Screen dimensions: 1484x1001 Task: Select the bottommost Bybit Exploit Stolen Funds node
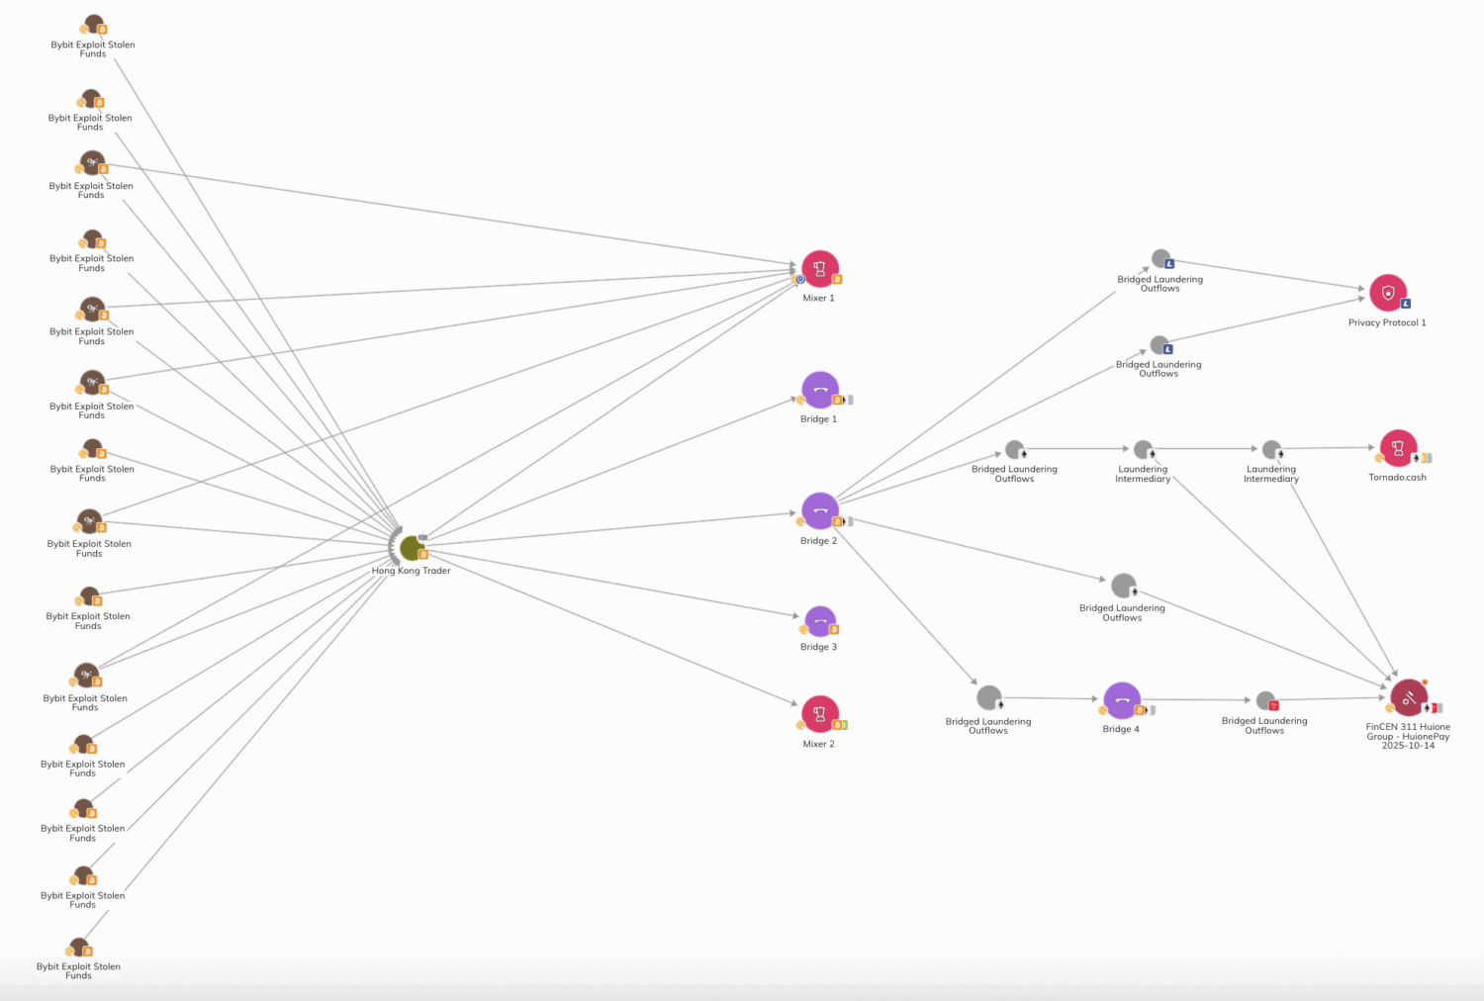click(79, 948)
